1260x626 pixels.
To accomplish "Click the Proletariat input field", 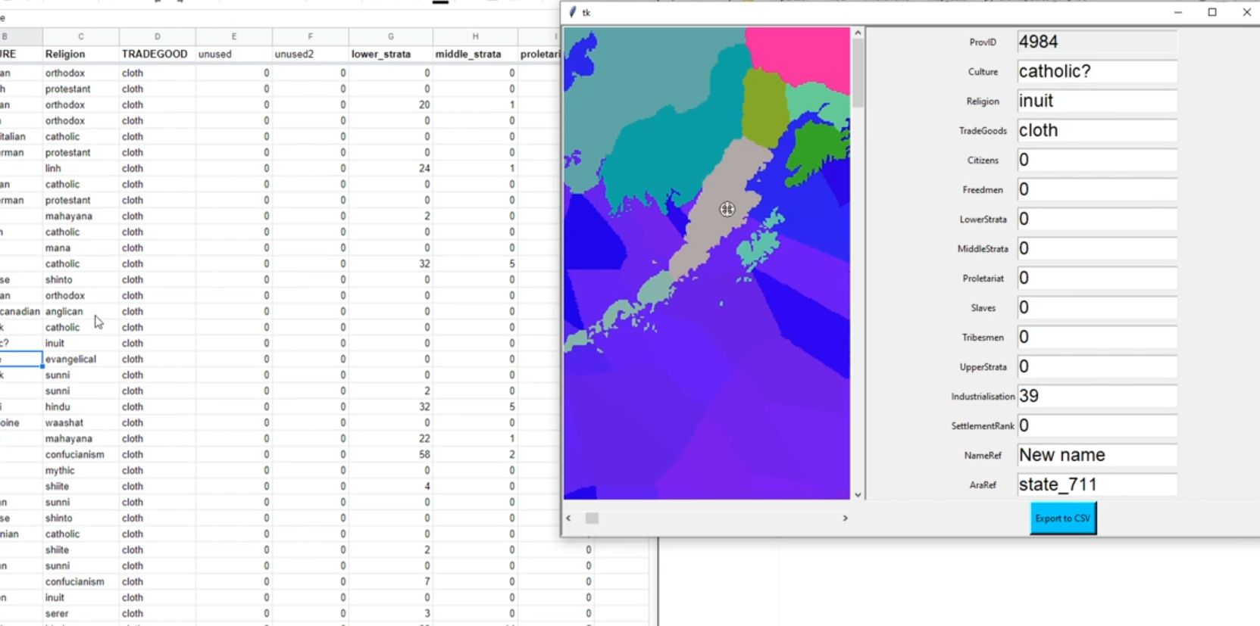I will pyautogui.click(x=1097, y=278).
